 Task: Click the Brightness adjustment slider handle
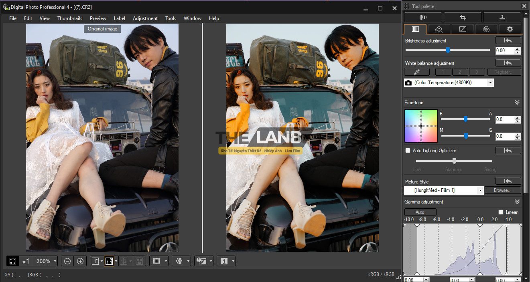pos(448,50)
